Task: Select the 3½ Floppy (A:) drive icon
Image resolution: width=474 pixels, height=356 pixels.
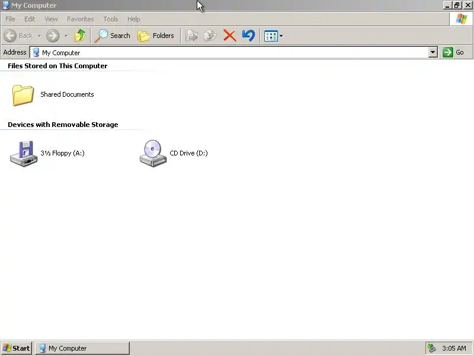Action: point(24,154)
